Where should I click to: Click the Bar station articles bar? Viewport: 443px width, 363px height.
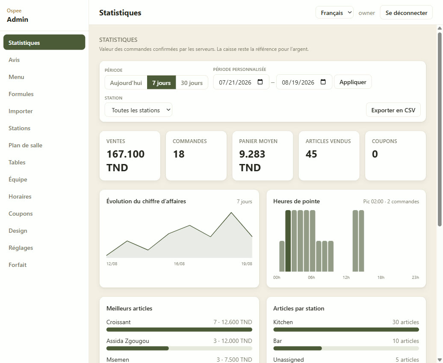(346, 348)
